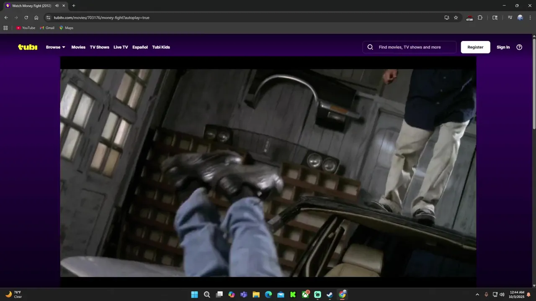Focus the Find movies, TV shows search field
The height and width of the screenshot is (301, 536).
(410, 47)
